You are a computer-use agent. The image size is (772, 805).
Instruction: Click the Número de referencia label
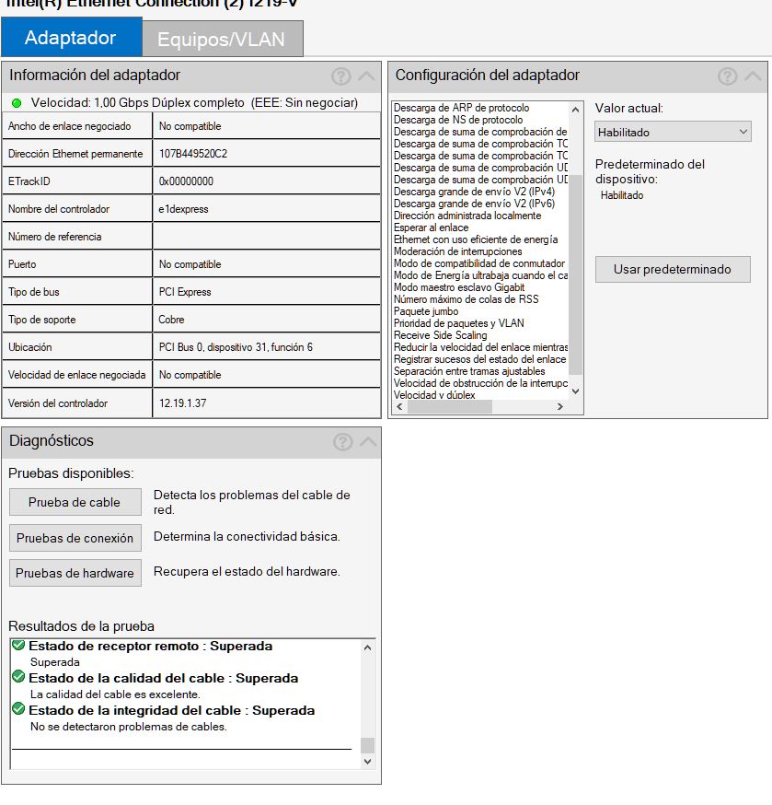coord(55,237)
